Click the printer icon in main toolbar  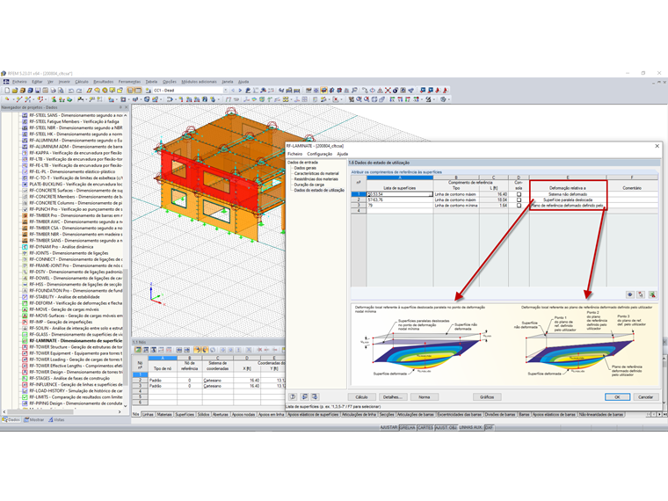[x=54, y=91]
